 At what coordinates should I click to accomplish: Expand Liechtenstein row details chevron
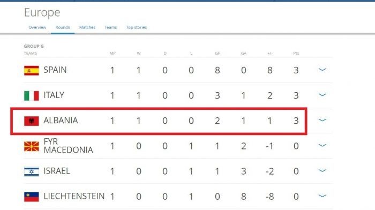tap(322, 196)
